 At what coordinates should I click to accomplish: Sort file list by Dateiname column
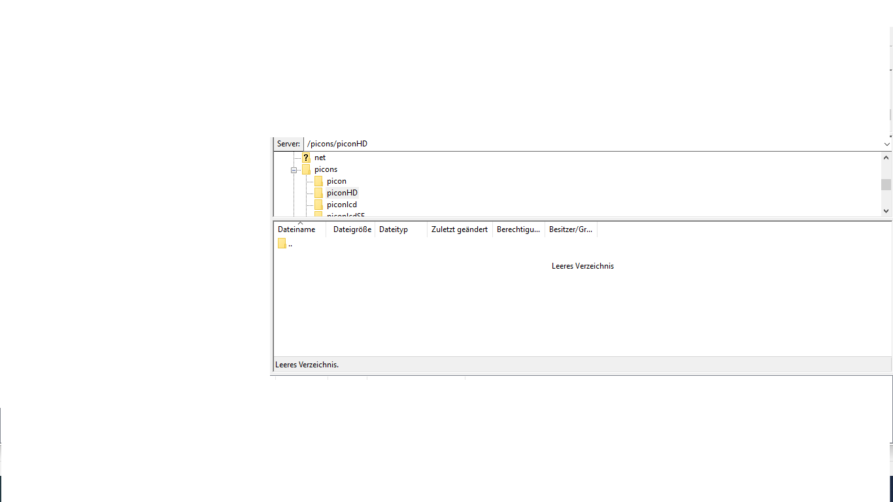click(297, 229)
